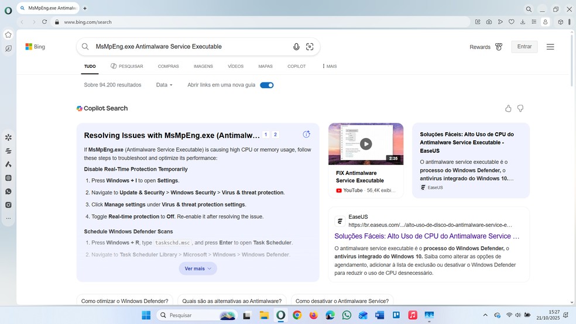Open the edit page pin icon
This screenshot has height=324, width=576.
tap(478, 22)
